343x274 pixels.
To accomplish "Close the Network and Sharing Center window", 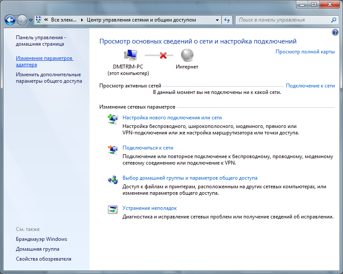I will [330, 4].
